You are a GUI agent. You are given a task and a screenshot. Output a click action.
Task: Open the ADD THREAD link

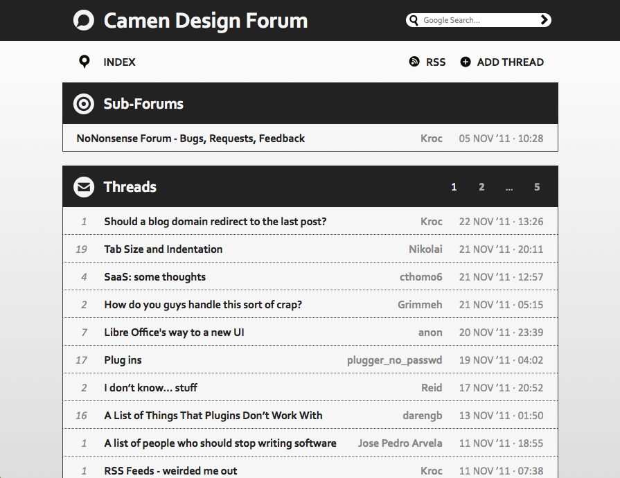click(510, 62)
